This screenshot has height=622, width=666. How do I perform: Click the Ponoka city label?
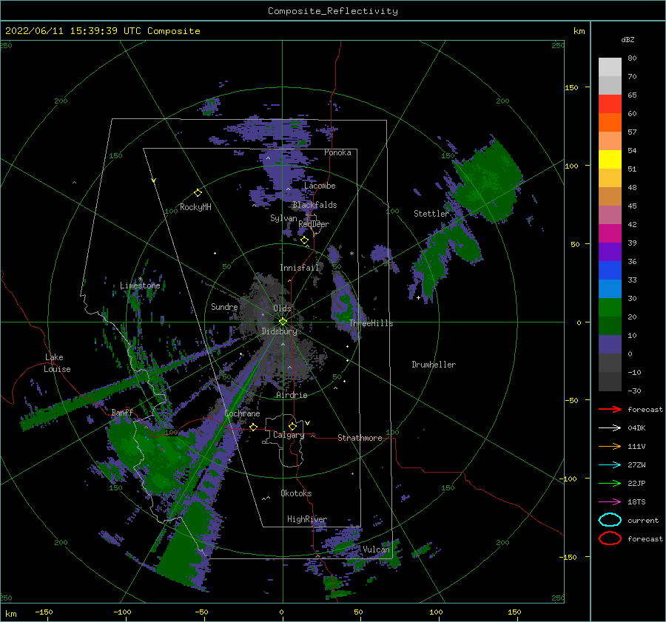(337, 152)
